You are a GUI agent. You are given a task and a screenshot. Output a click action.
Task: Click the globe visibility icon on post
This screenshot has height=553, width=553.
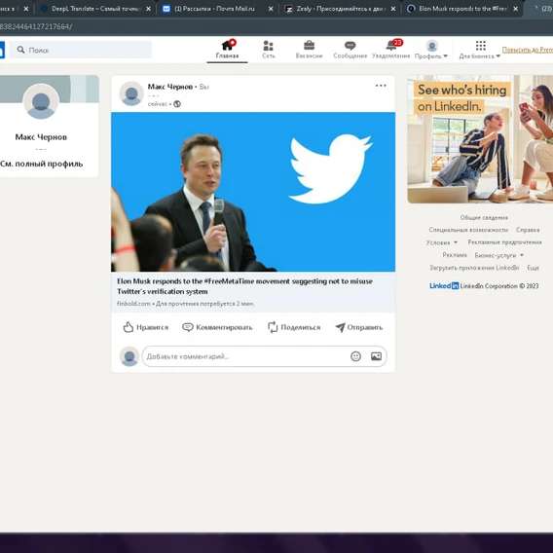click(x=177, y=104)
